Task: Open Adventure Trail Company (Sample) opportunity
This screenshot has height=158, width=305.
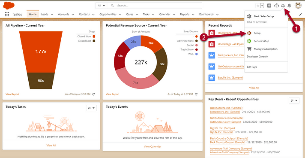Action: click(231, 149)
